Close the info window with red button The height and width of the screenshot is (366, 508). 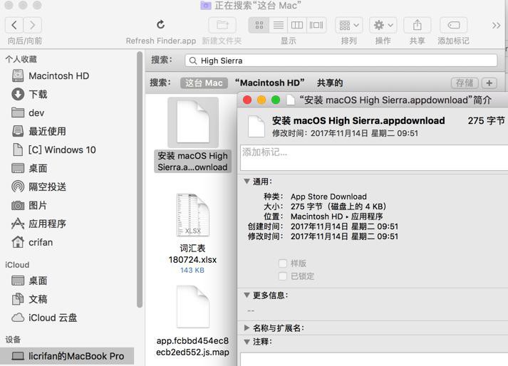point(247,100)
